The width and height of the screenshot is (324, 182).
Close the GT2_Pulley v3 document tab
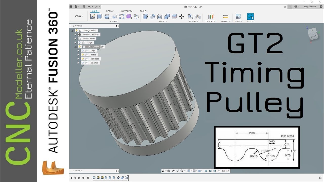pos(285,7)
